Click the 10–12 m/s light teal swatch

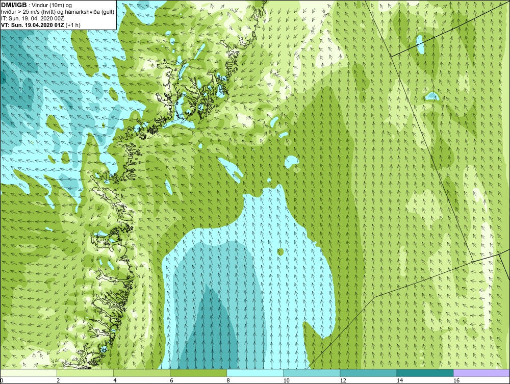312,373
